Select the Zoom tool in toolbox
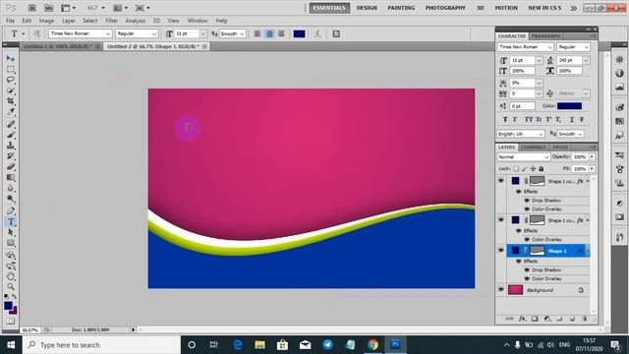629x354 pixels. click(11, 286)
